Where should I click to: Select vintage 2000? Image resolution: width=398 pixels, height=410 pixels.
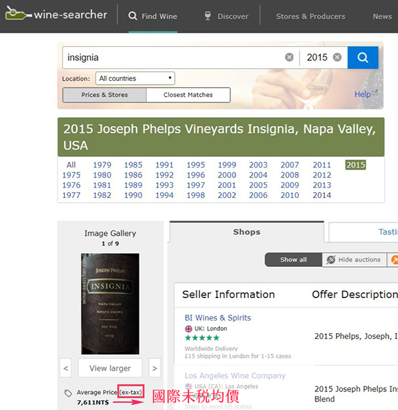pyautogui.click(x=227, y=175)
